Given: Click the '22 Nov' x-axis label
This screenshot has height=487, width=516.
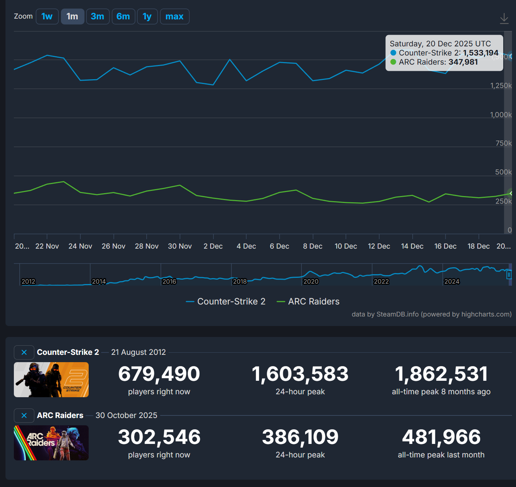Looking at the screenshot, I should [47, 246].
